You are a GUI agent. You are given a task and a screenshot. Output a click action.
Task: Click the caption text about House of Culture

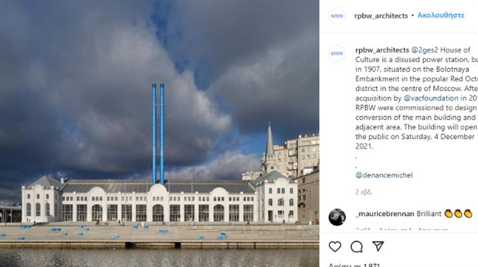(x=416, y=99)
